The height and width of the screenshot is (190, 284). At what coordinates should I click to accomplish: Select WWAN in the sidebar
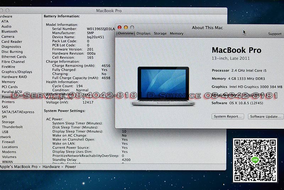click(x=7, y=162)
